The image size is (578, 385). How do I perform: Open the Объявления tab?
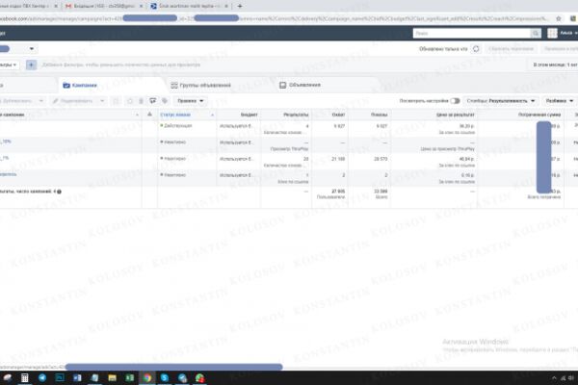(x=300, y=85)
